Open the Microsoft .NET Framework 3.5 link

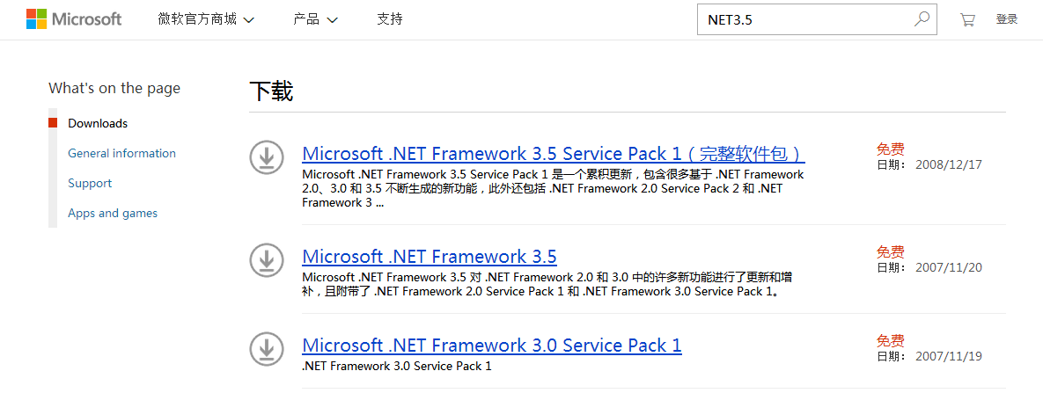pyautogui.click(x=429, y=257)
